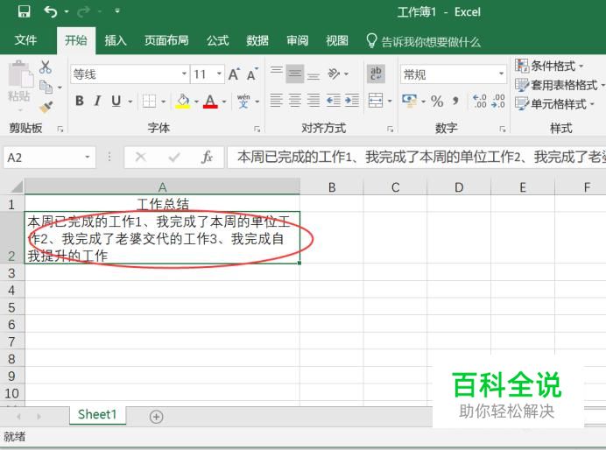Switch to the 视图 tab

pyautogui.click(x=337, y=40)
